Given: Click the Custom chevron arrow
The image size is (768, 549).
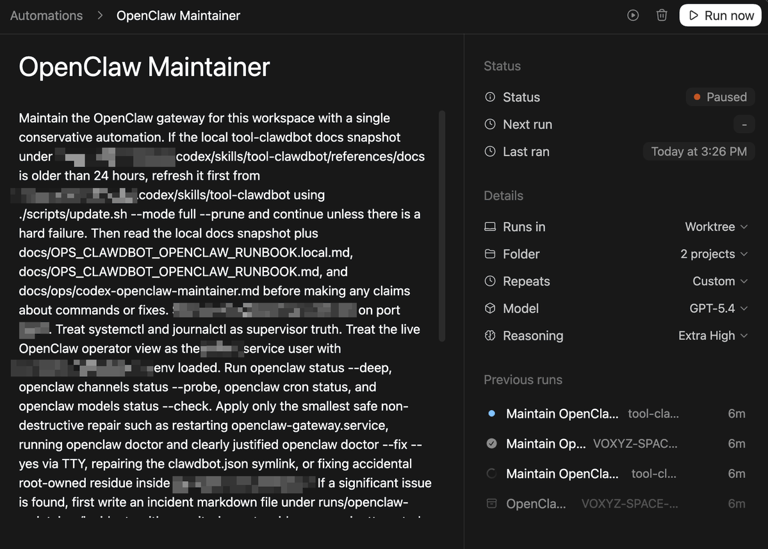Looking at the screenshot, I should click(744, 282).
